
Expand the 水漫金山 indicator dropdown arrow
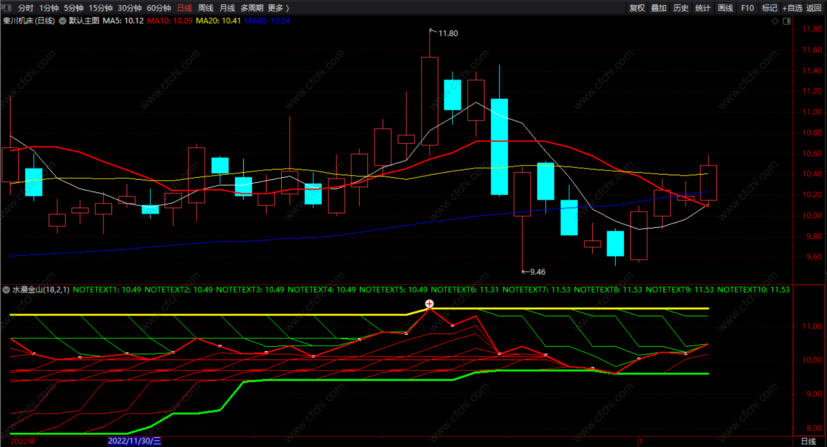pyautogui.click(x=6, y=290)
